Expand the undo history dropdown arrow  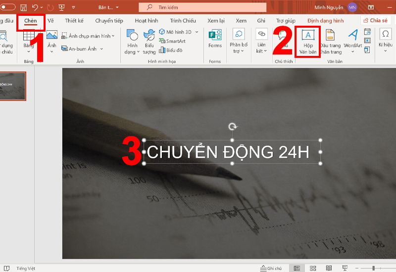(x=42, y=7)
